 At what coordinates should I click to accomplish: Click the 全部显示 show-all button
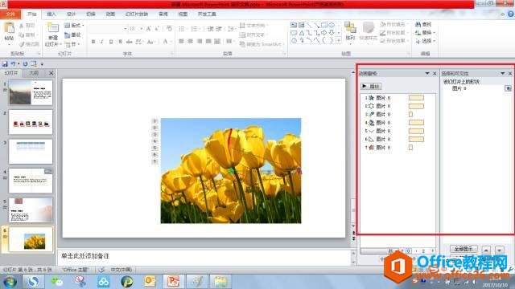[463, 249]
